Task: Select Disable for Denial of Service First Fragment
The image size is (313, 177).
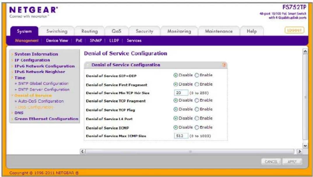Action: [x=175, y=84]
